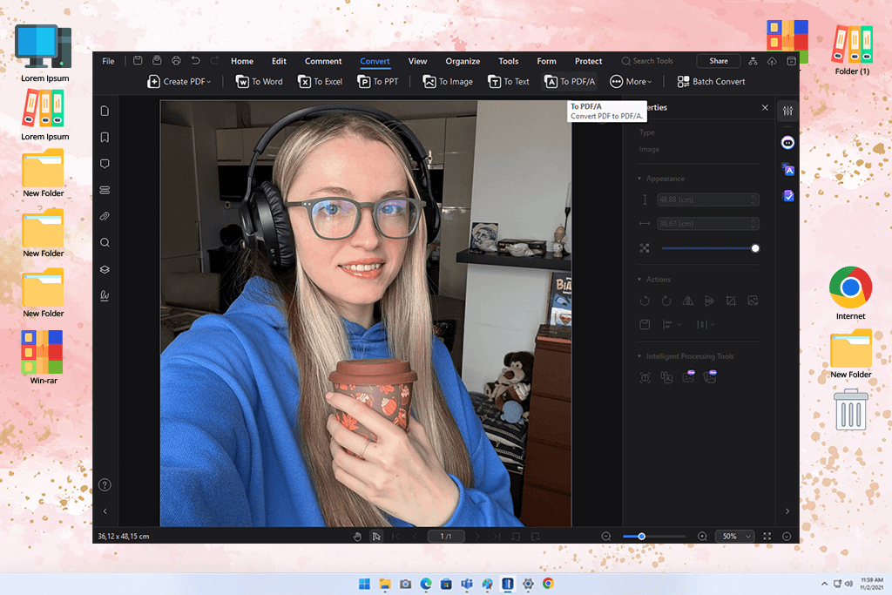Screen dimensions: 892x595
Task: Click the Print icon in top toolbar
Action: [176, 60]
